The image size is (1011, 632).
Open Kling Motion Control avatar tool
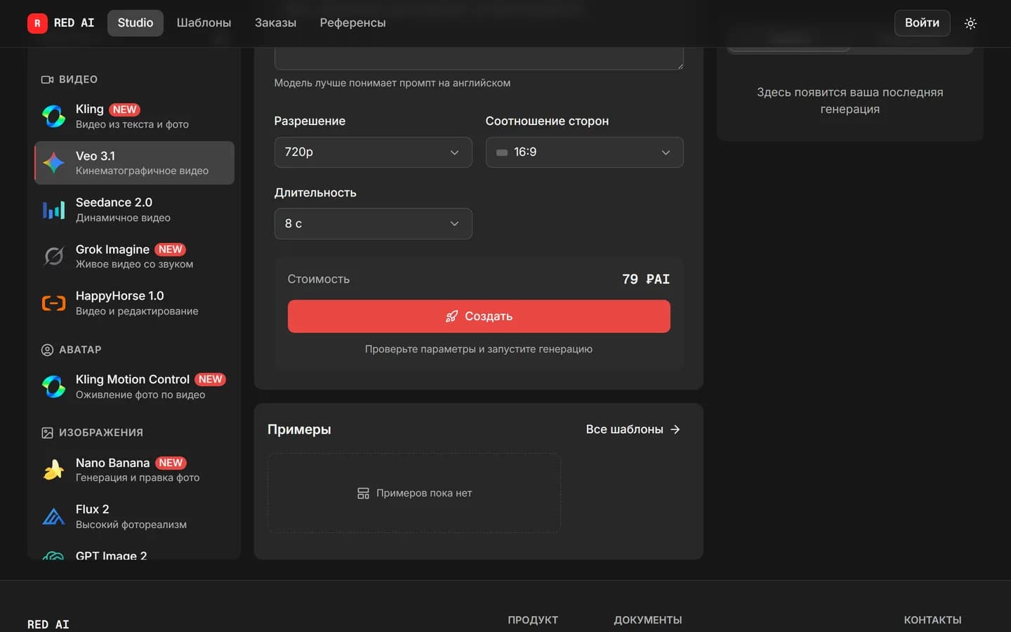(x=134, y=386)
